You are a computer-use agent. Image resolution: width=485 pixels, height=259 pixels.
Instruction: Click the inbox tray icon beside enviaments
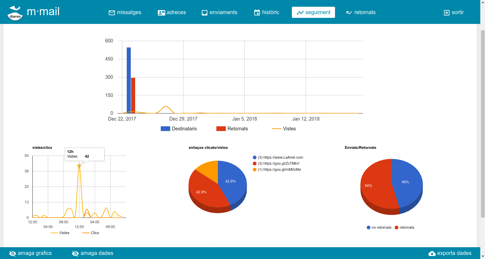point(205,12)
